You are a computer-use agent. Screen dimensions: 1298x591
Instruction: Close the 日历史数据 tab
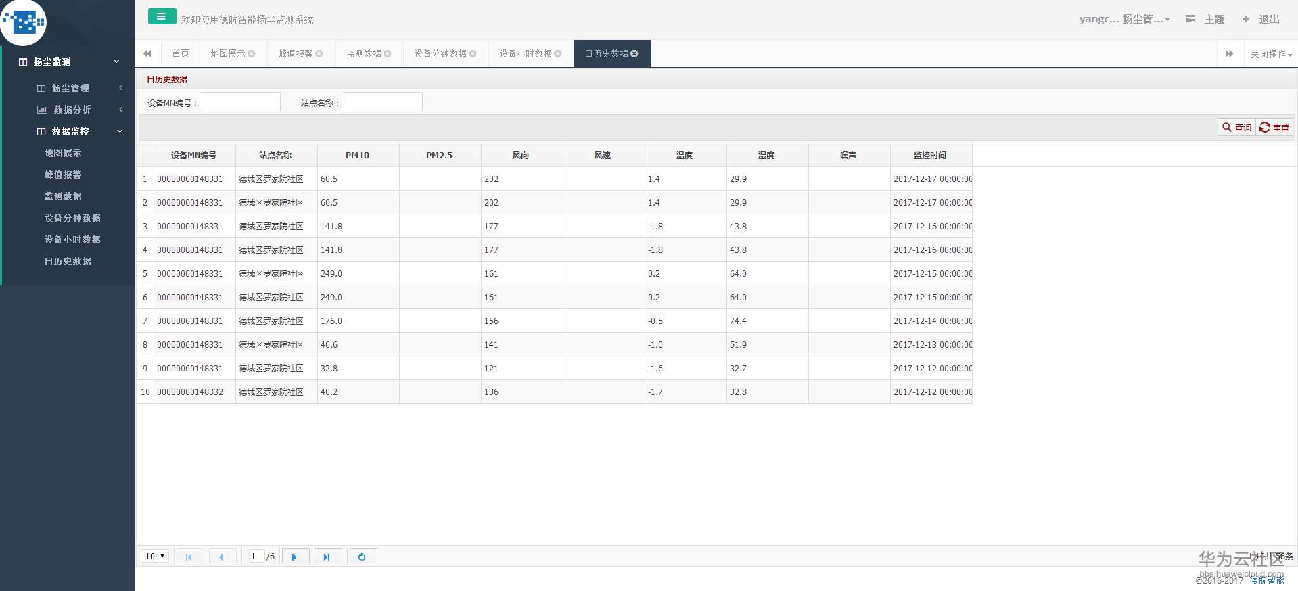point(634,54)
